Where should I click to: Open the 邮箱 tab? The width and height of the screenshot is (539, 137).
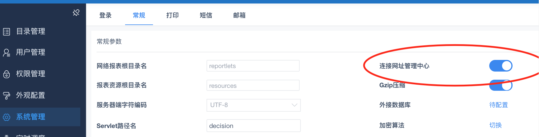tap(239, 15)
